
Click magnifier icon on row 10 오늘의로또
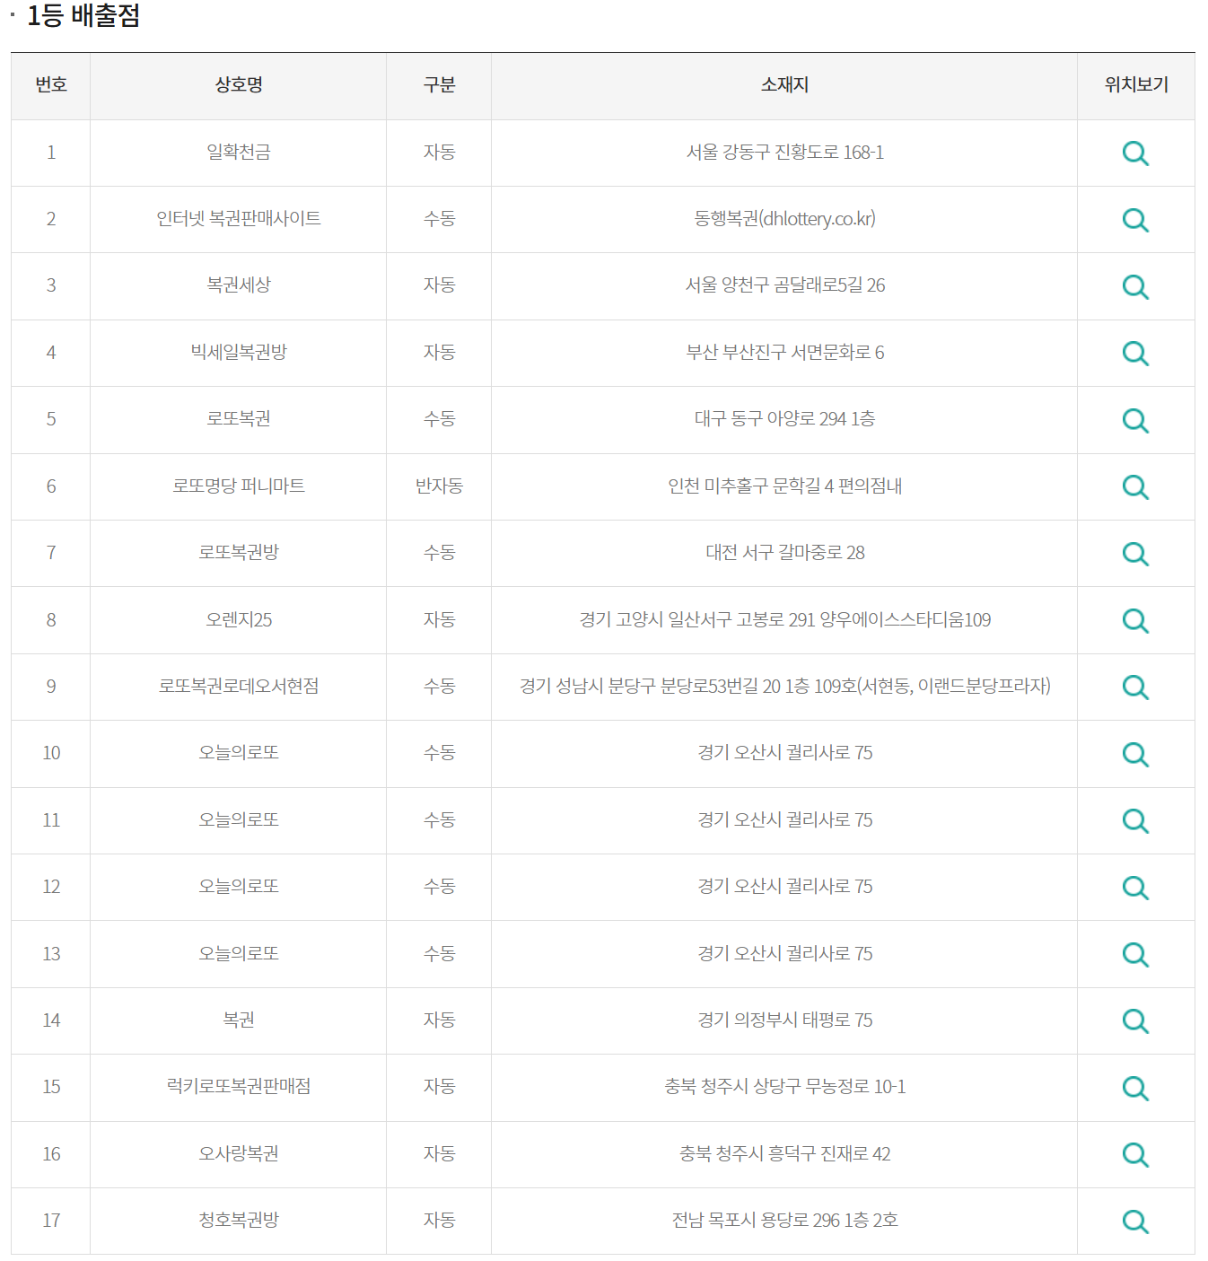[1135, 754]
